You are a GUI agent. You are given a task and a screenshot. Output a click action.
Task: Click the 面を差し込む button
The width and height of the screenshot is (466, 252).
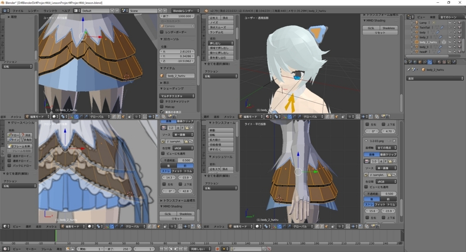point(221,58)
